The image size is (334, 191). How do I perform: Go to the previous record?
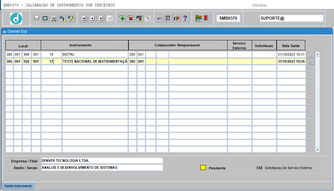[92, 18]
